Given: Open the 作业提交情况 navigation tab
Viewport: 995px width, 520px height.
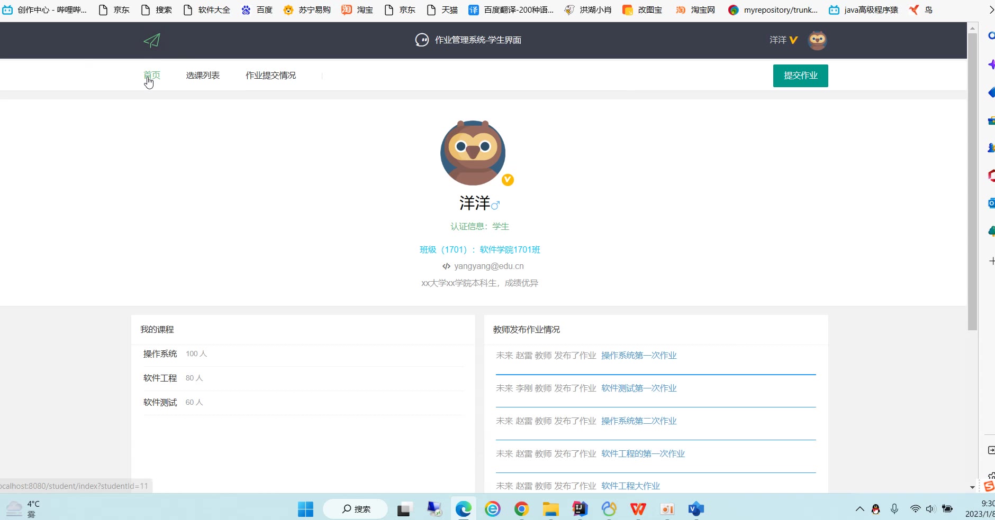Looking at the screenshot, I should 270,76.
